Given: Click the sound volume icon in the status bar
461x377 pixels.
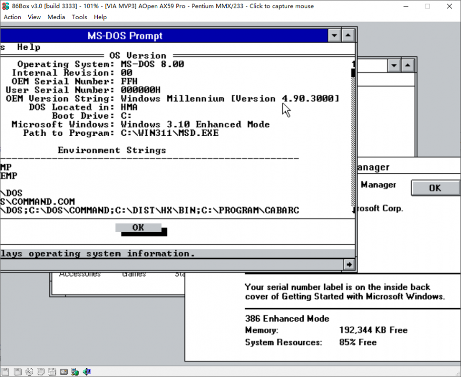Looking at the screenshot, I should (87, 371).
